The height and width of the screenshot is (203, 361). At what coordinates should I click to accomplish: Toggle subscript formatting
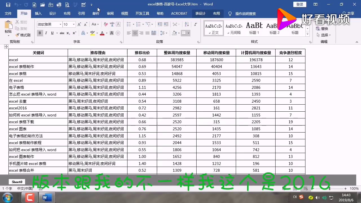(x=68, y=33)
